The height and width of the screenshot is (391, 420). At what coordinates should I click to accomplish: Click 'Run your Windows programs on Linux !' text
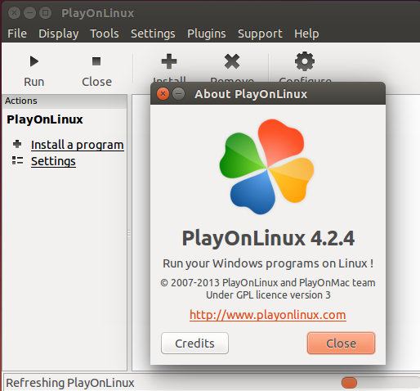pos(268,263)
